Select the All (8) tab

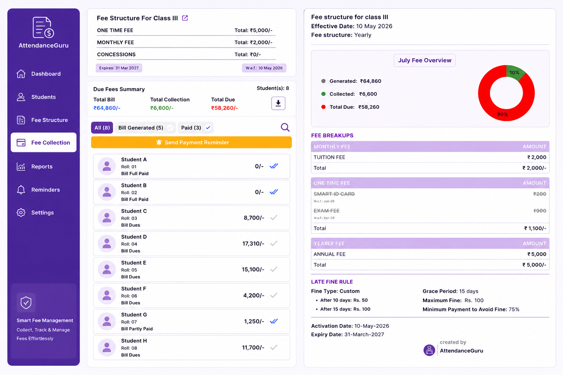102,127
